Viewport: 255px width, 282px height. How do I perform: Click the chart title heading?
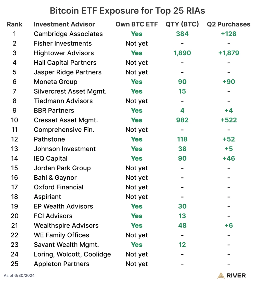[x=127, y=11]
